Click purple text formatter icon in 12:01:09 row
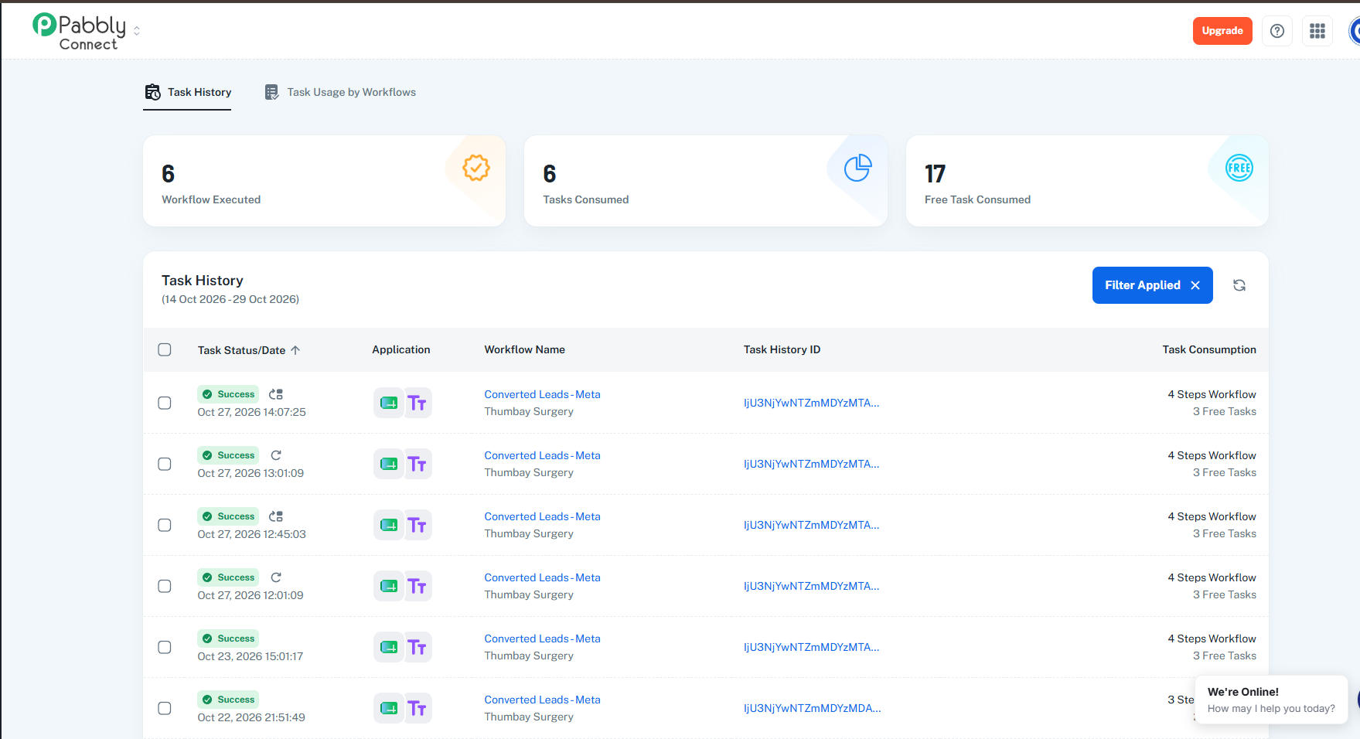The image size is (1360, 739). click(x=418, y=586)
